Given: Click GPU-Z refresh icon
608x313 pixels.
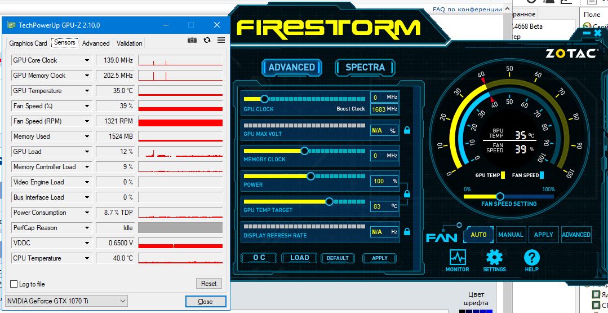Looking at the screenshot, I should click(x=207, y=41).
